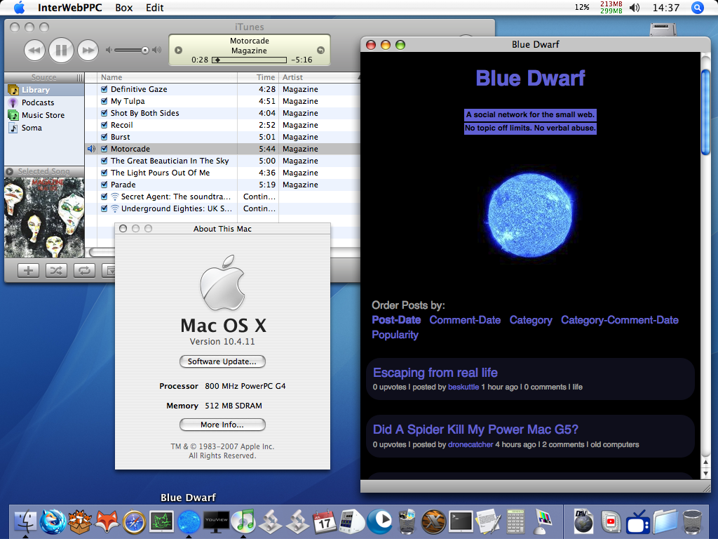Sort iTunes list by Name column header
Viewport: 718px width, 539px height.
point(167,77)
